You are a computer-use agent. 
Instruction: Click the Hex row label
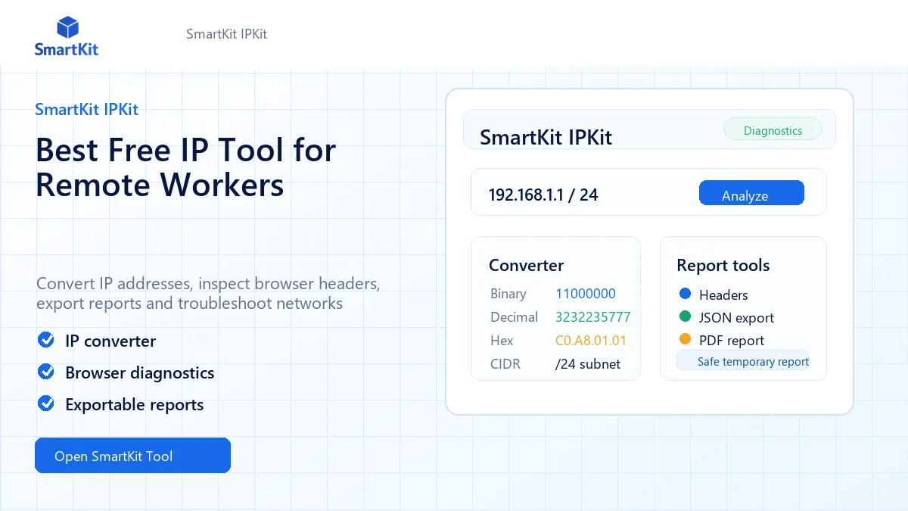coord(502,341)
